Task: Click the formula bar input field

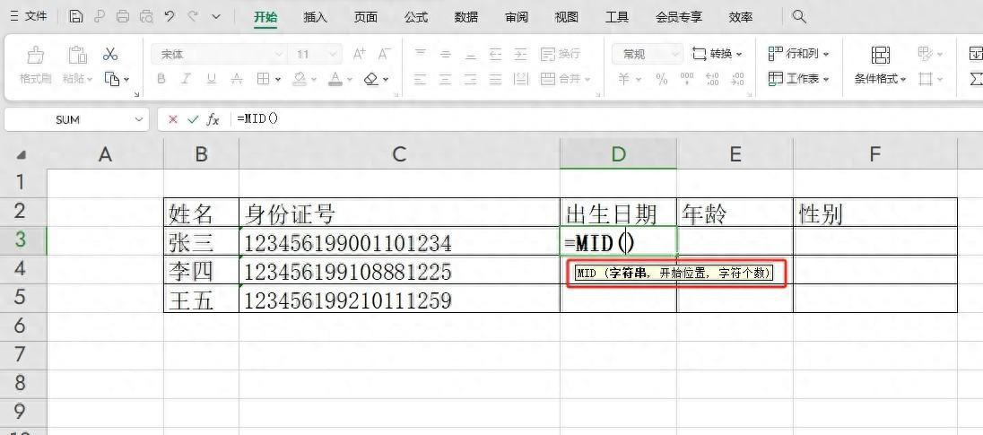Action: [x=605, y=119]
